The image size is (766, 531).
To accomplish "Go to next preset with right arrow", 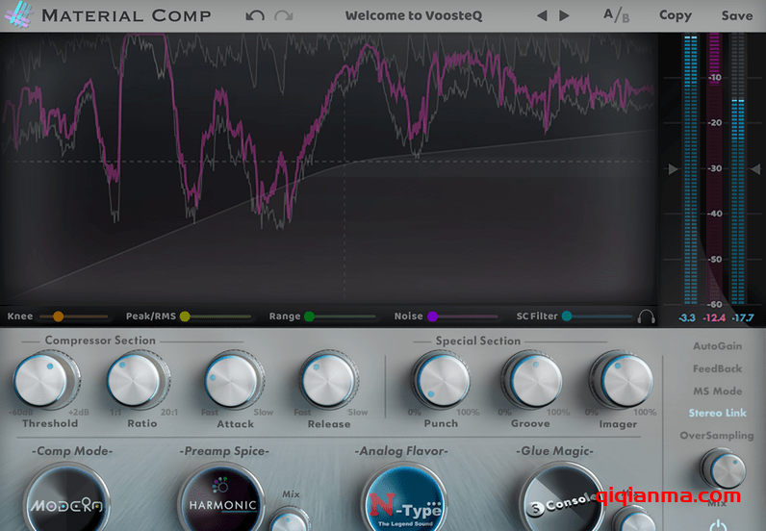I will (565, 15).
